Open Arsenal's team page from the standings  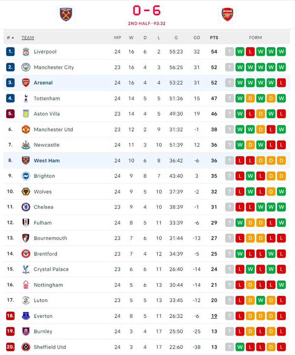tap(43, 83)
